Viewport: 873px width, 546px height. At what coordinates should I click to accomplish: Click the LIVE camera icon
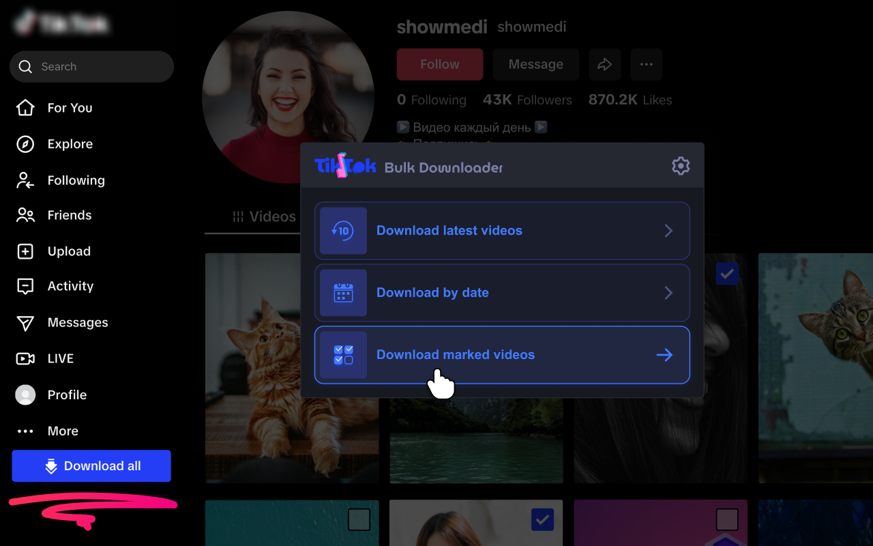coord(25,358)
